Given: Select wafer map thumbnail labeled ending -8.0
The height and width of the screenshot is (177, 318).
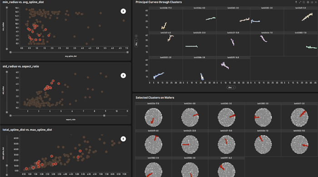Looking at the screenshot, I should click(190, 118).
